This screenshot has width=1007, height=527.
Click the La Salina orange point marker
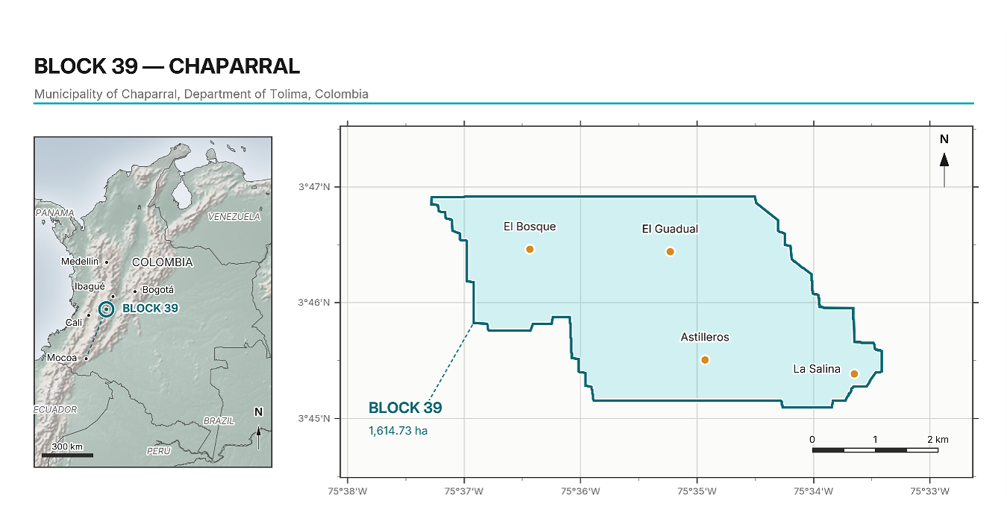click(854, 373)
